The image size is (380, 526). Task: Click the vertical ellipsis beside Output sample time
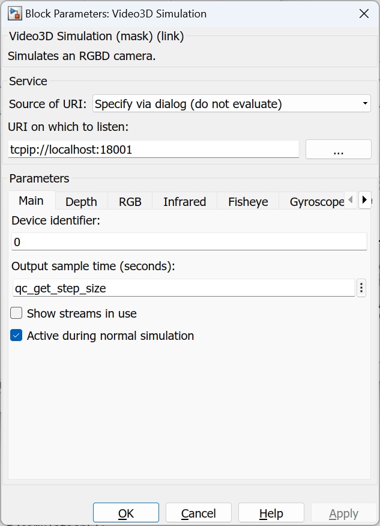(x=361, y=288)
